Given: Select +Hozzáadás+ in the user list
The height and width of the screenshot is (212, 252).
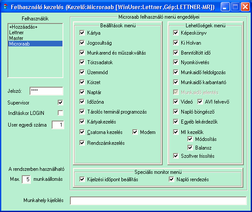Looking at the screenshot, I should pos(35,27).
